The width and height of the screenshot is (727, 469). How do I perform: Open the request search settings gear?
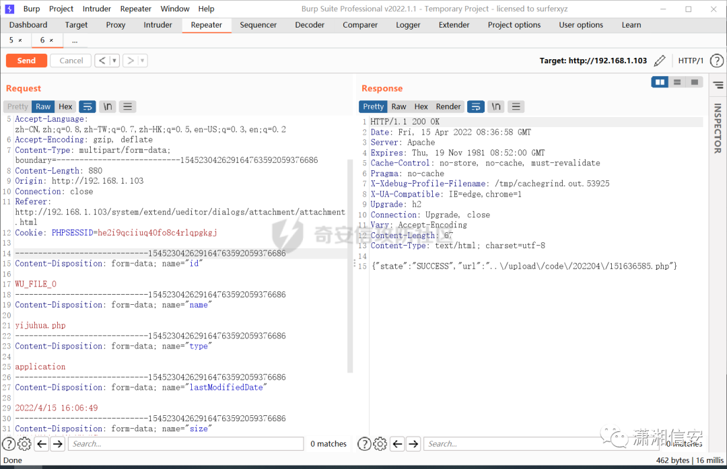click(x=24, y=444)
